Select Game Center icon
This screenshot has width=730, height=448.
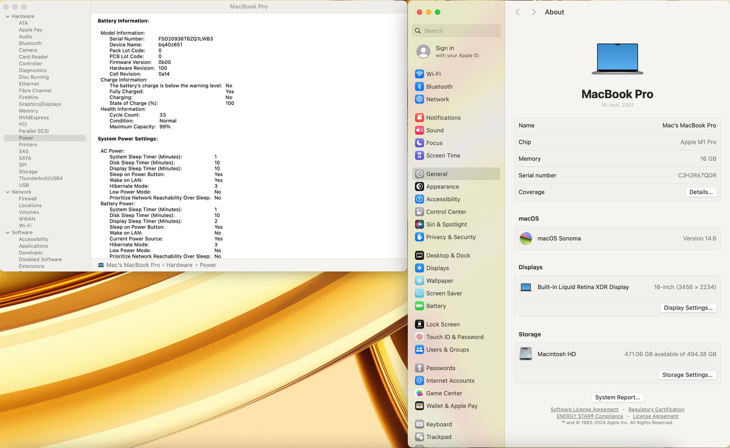[419, 393]
